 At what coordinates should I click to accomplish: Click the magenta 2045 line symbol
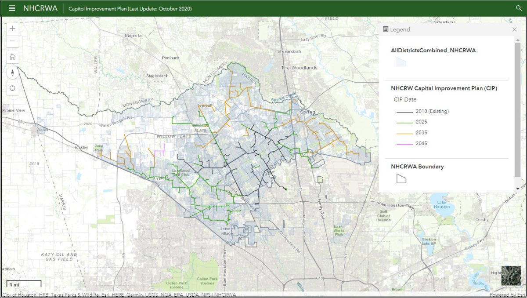point(404,143)
